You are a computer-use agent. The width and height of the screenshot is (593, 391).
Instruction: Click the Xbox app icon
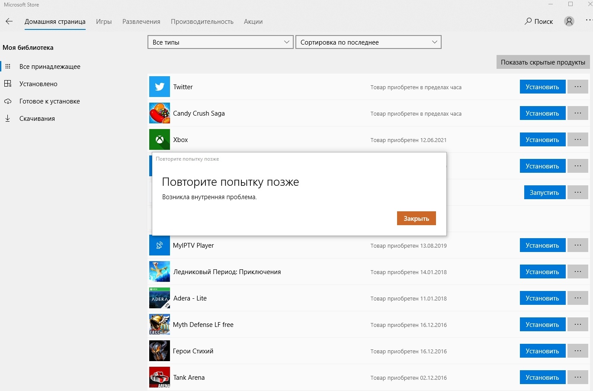[160, 139]
